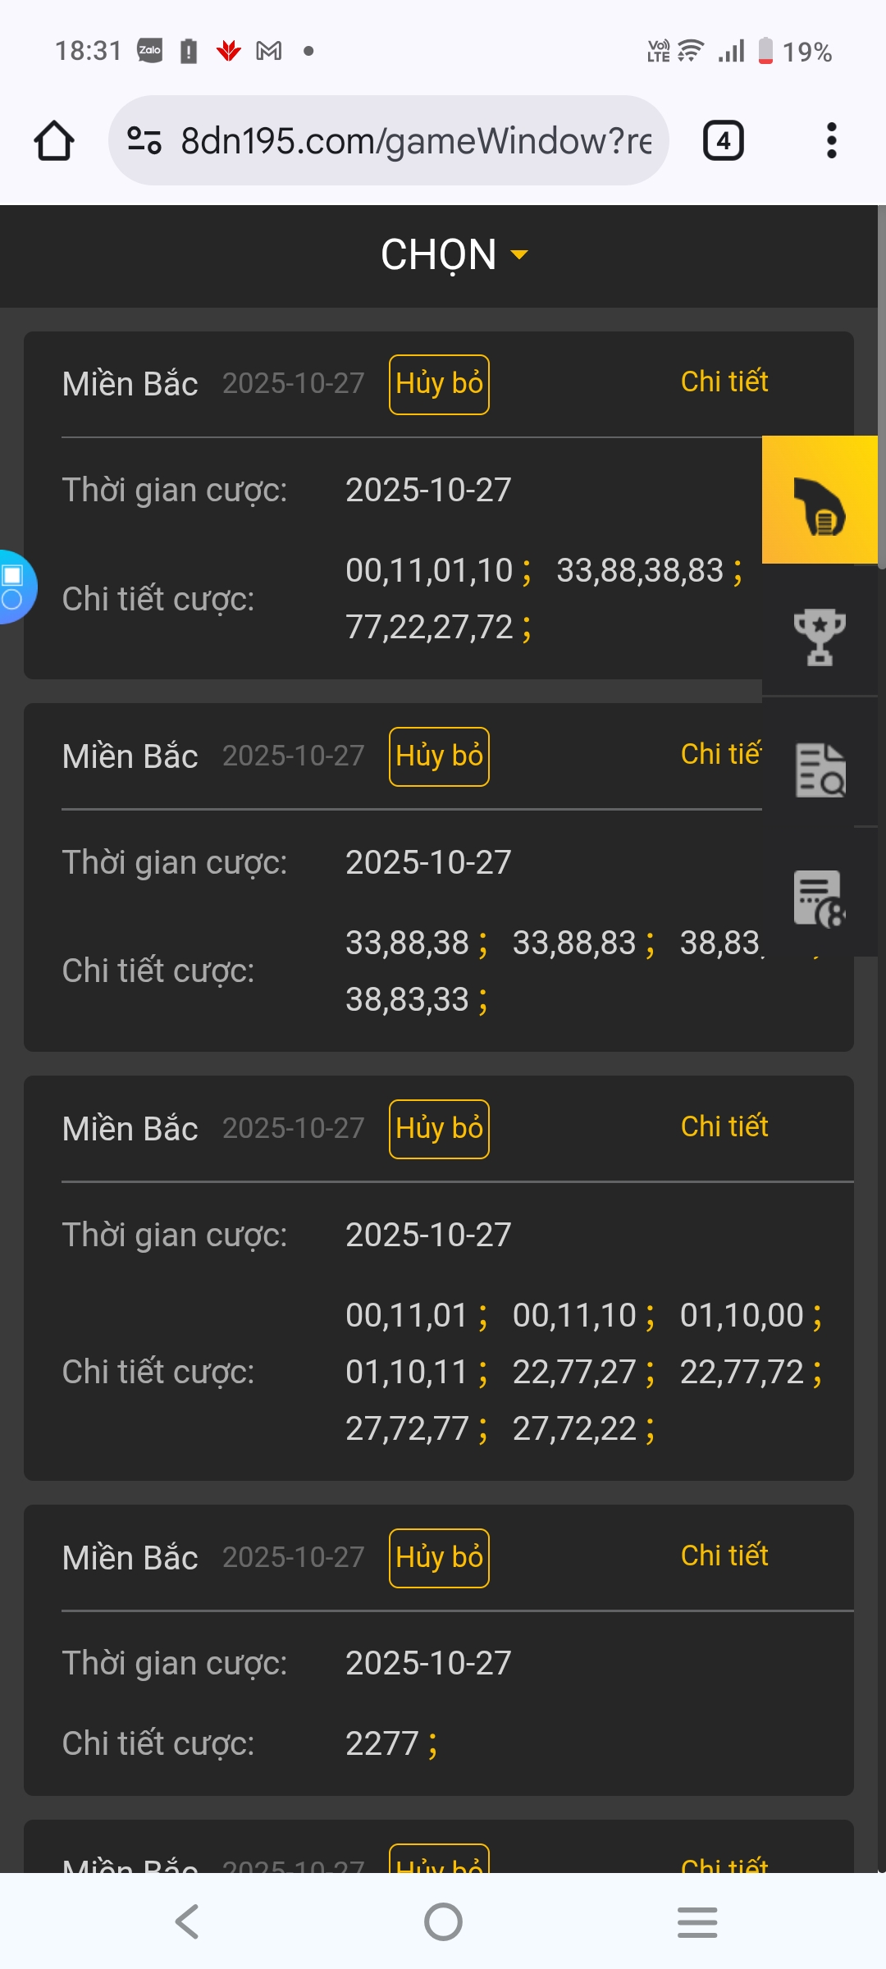Viewport: 886px width, 1969px height.
Task: Open the browser three-dot menu
Action: pos(831,141)
